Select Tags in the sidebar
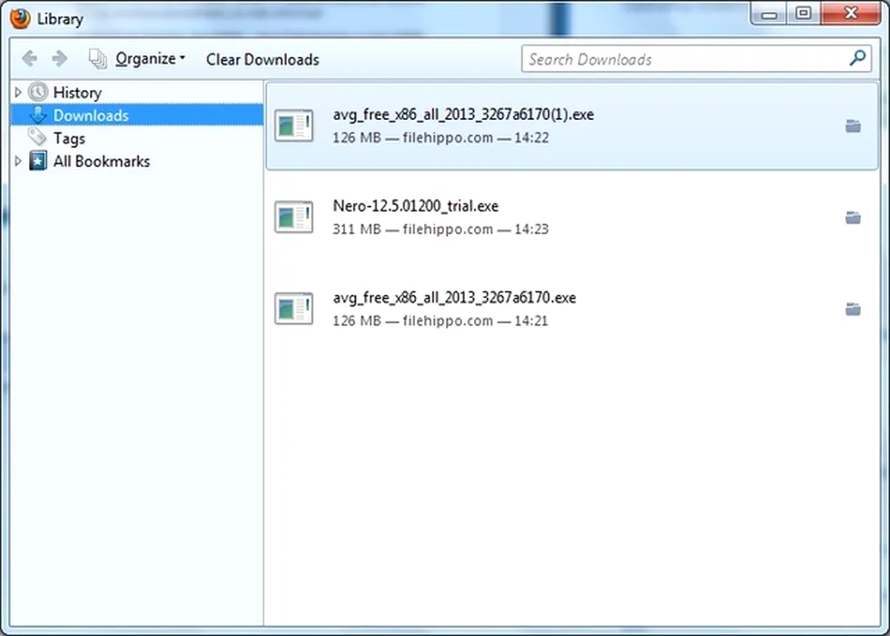Image resolution: width=890 pixels, height=636 pixels. pyautogui.click(x=69, y=138)
